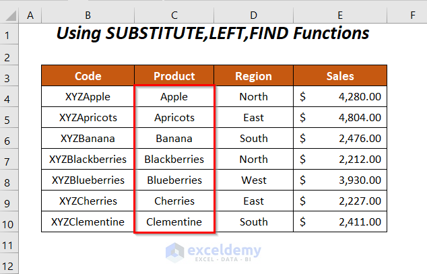Click the title cell with SUBSTITUTE,LEFT,FIND
The image size is (427, 274).
212,33
